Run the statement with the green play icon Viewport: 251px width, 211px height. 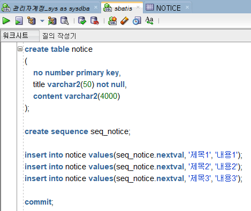(6, 21)
